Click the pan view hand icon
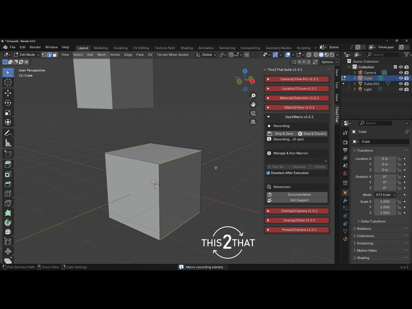The image size is (412, 309). tap(253, 105)
